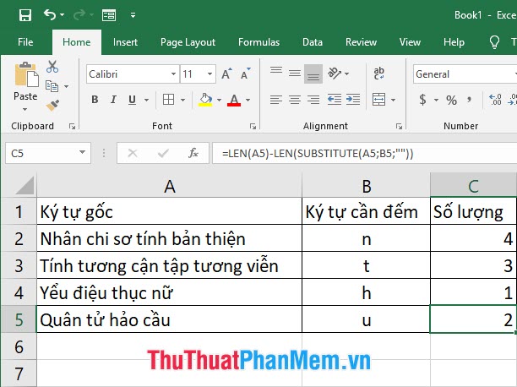Screen dimensions: 517x387
Task: Open the Merge & Center dropdown arrow
Action: point(393,100)
